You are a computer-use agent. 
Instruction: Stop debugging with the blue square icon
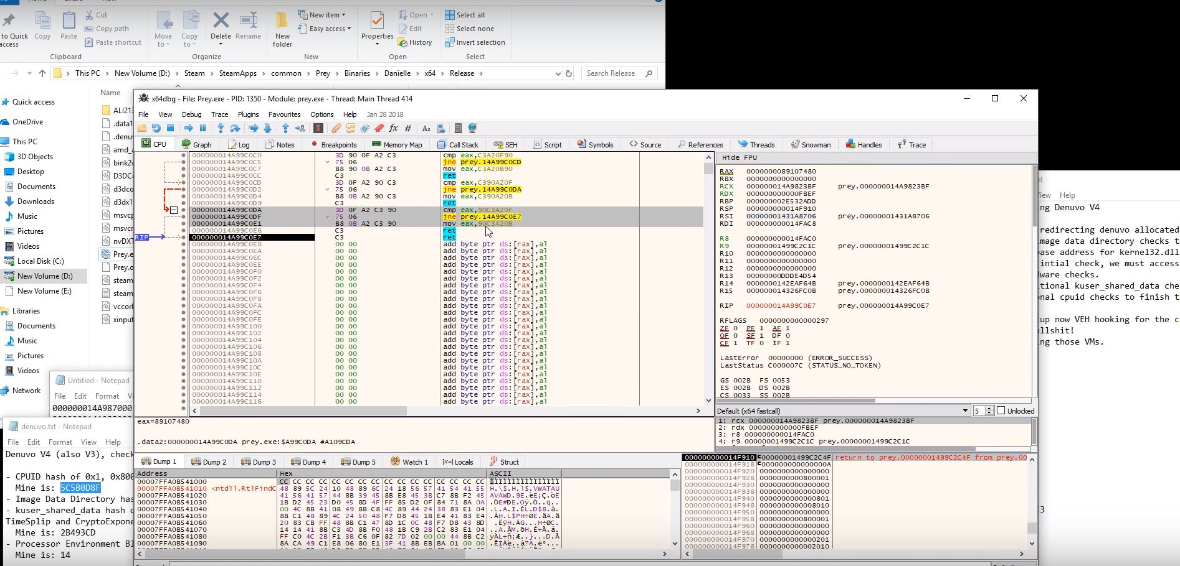pos(170,128)
